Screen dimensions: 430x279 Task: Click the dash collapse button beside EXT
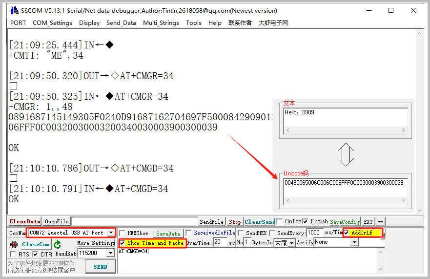pyautogui.click(x=381, y=222)
